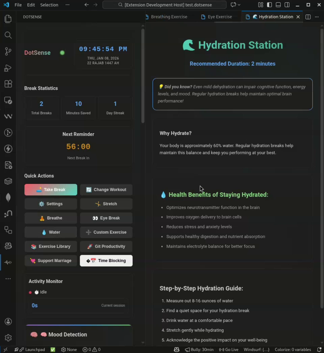This screenshot has height=353, width=324.
Task: Click the green checkmark status bar item
Action: coord(53,349)
